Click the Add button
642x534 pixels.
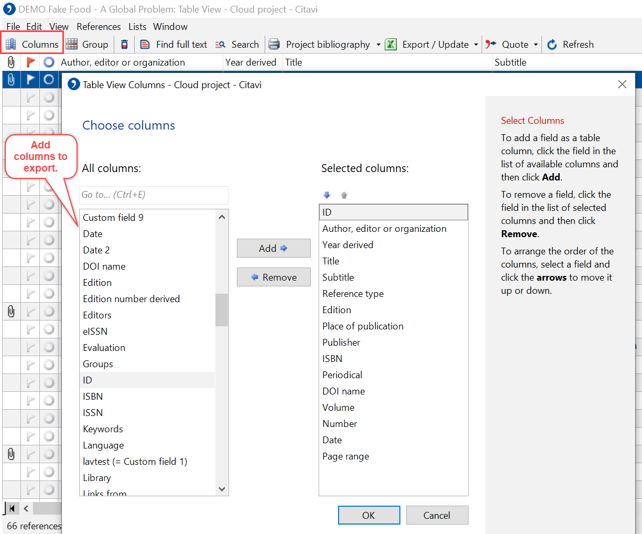[274, 248]
